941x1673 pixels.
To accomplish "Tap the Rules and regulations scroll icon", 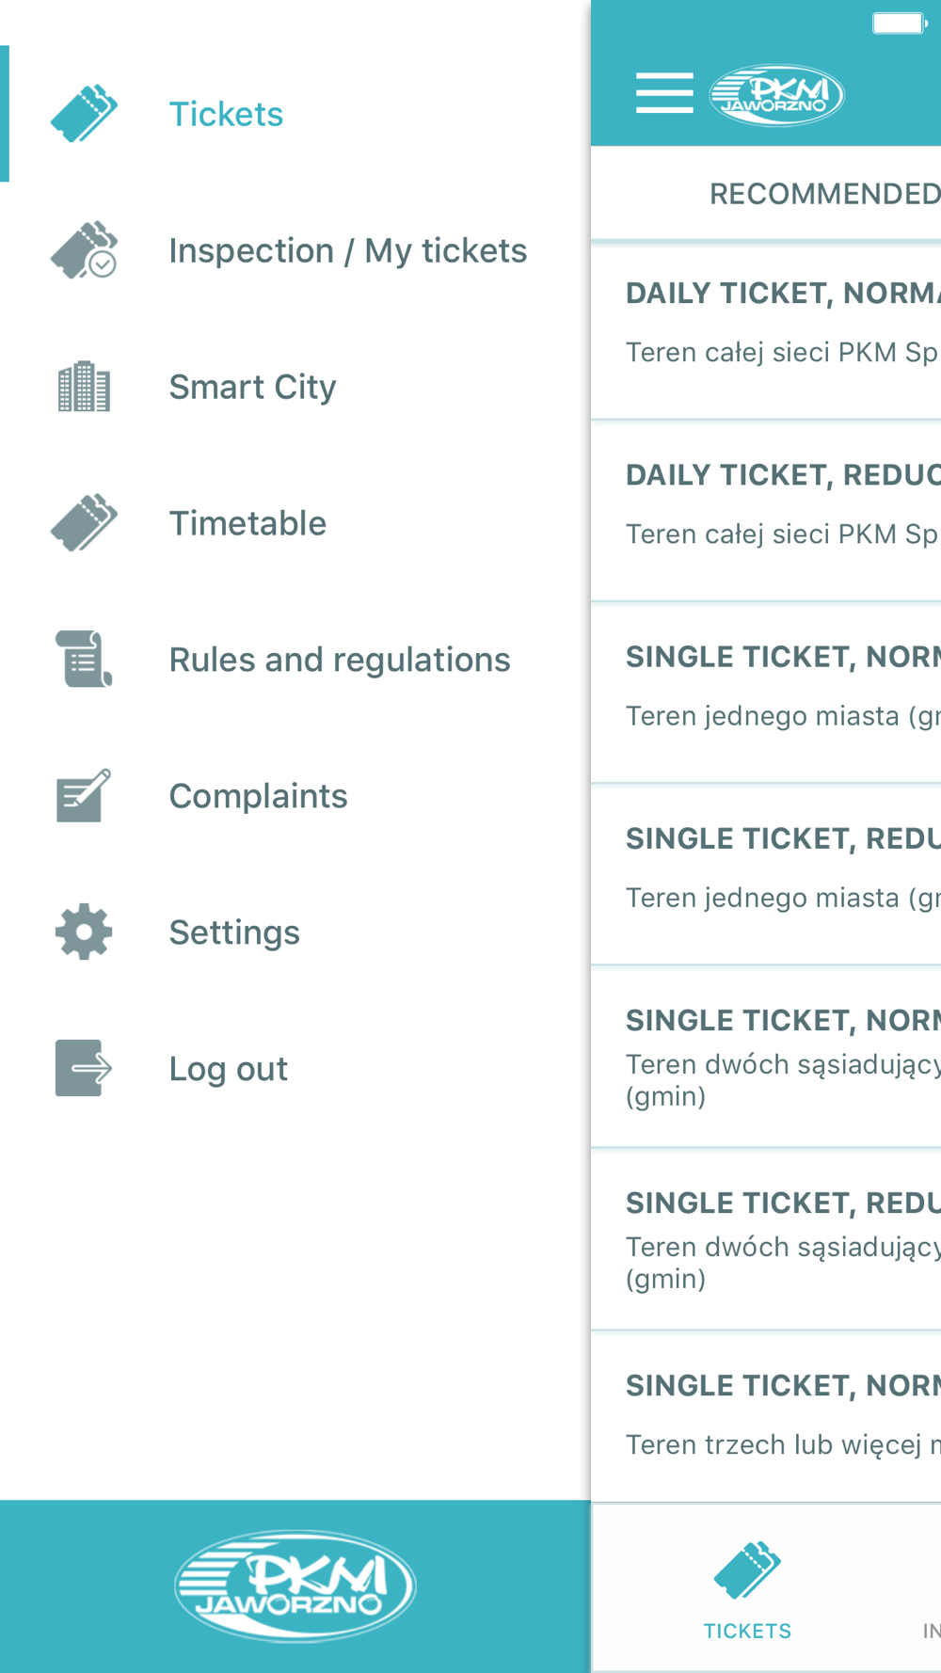I will point(84,660).
